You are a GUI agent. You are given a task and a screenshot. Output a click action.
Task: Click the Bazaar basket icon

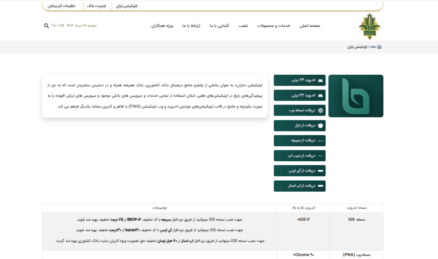click(320, 125)
